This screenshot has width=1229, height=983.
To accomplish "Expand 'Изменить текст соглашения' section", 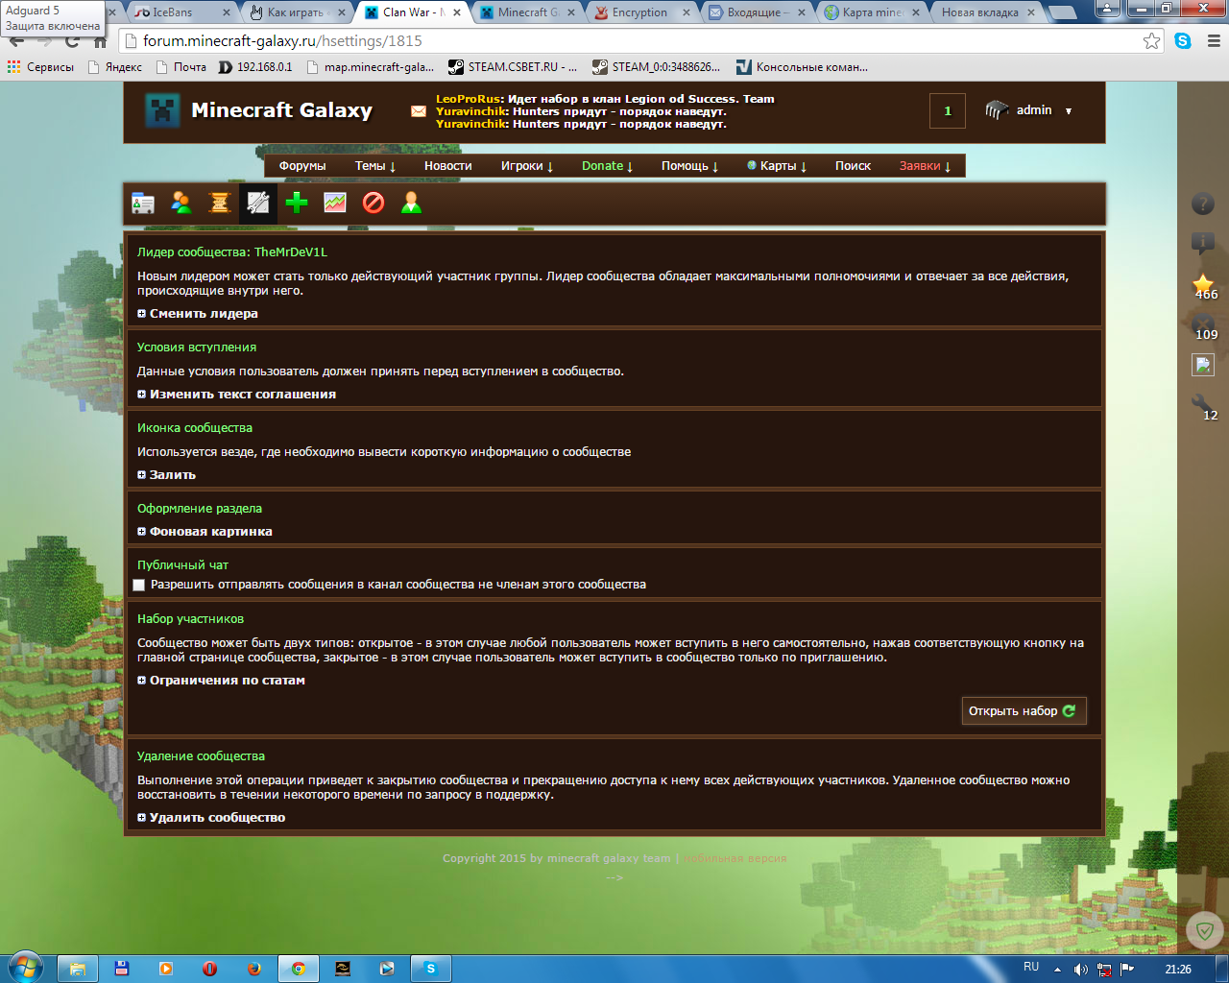I will pos(236,395).
